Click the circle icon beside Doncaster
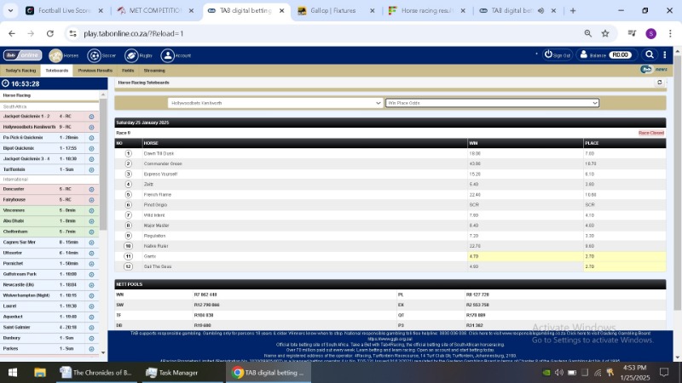682x383 pixels. click(91, 189)
